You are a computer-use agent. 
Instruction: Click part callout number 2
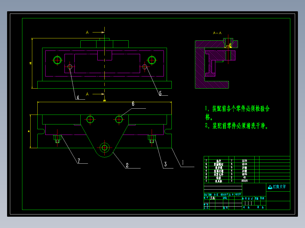pos(127,165)
